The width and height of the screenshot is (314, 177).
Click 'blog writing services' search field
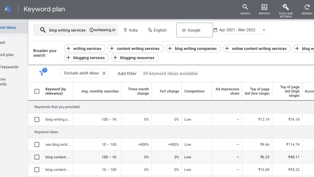[x=67, y=30]
